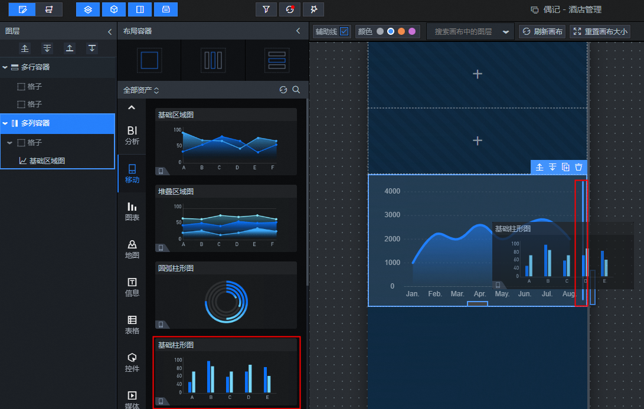Open the layer search dropdown arrow
Screen dimensions: 644x409
[506, 32]
